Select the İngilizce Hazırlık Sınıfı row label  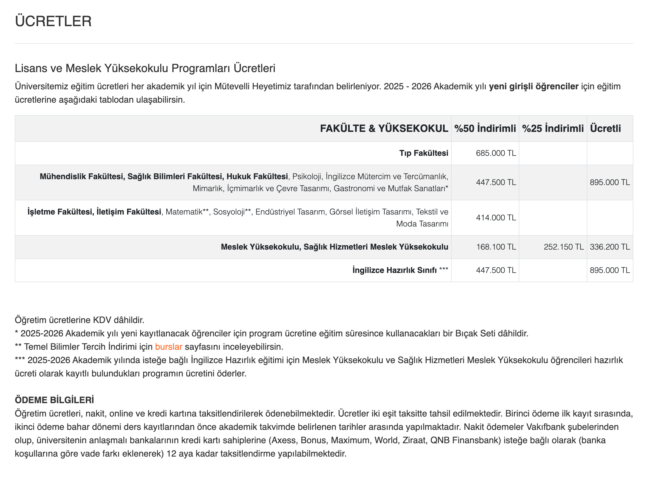coord(394,270)
